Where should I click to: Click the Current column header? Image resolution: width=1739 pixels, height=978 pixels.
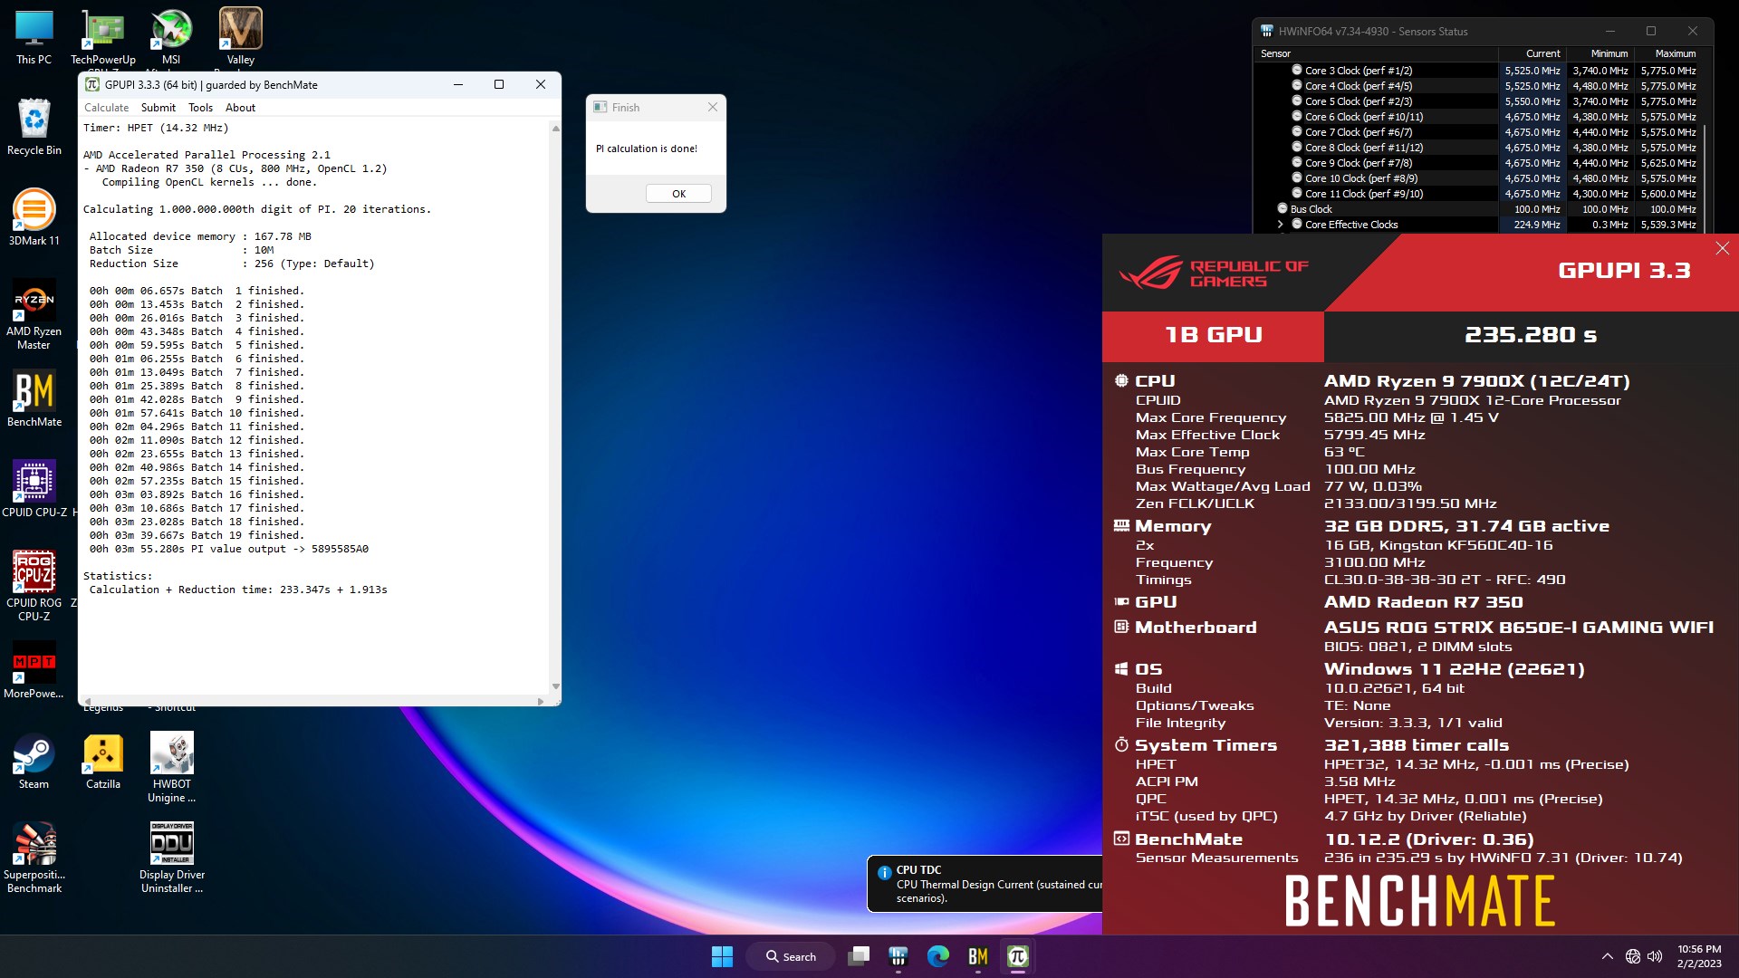pyautogui.click(x=1532, y=53)
